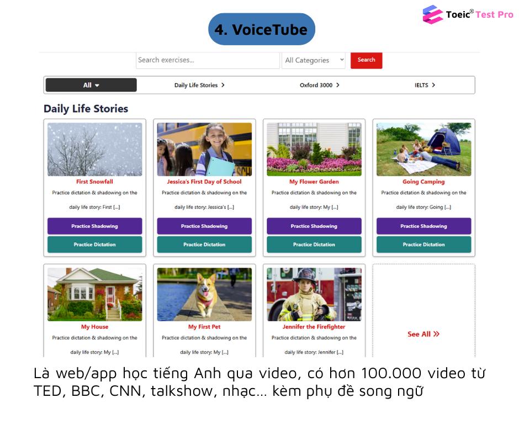Click the red Search button
Image resolution: width=519 pixels, height=435 pixels.
point(366,60)
